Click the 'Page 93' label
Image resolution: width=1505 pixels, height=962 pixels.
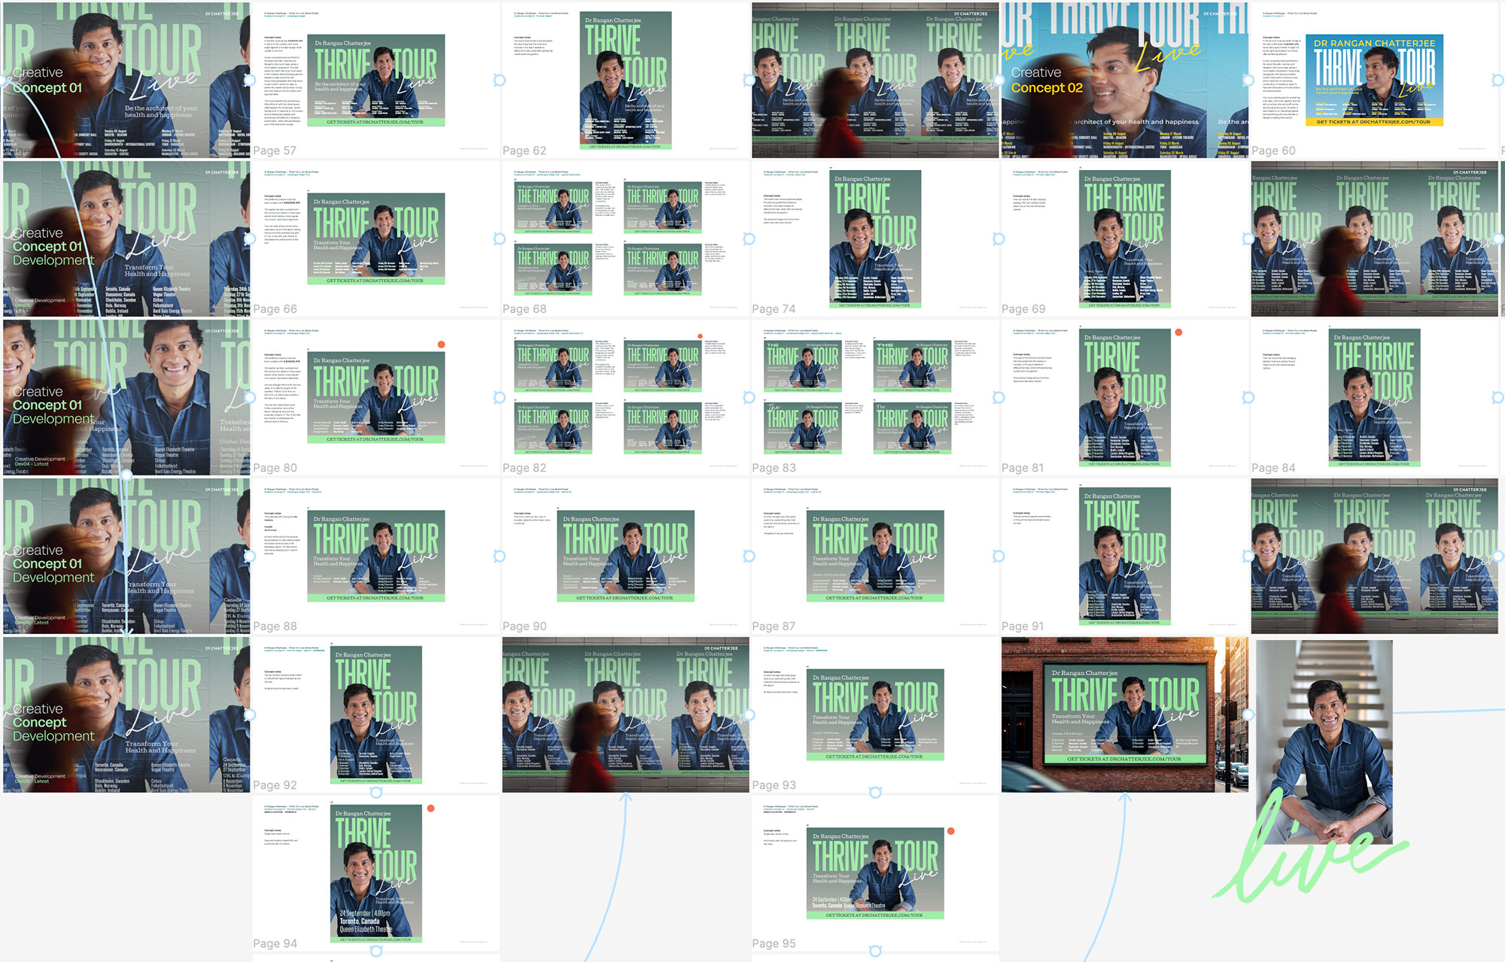coord(774,785)
